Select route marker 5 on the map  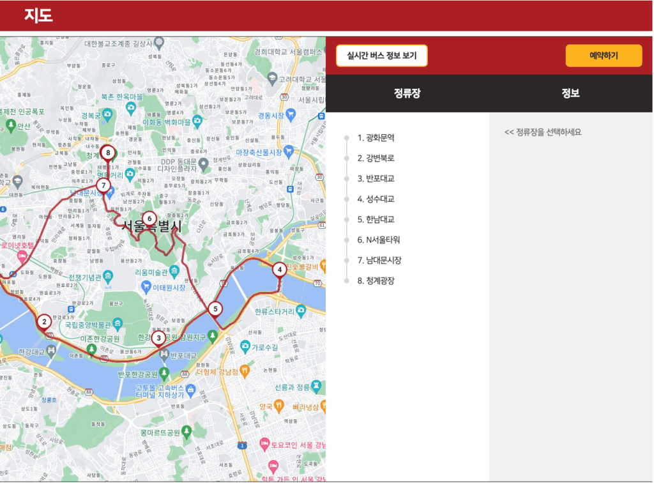(x=215, y=309)
